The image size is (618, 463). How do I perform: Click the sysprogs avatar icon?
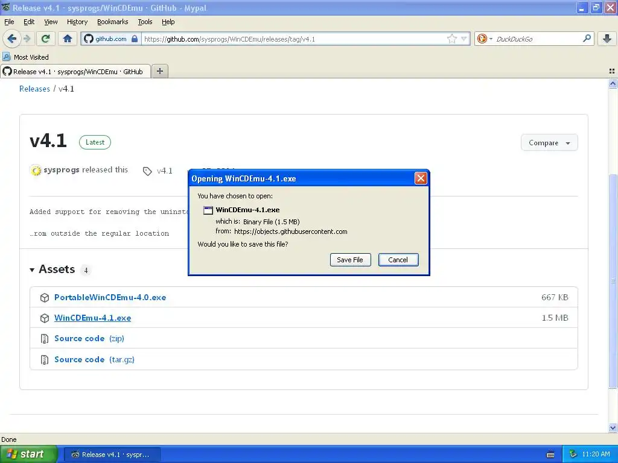(x=36, y=171)
